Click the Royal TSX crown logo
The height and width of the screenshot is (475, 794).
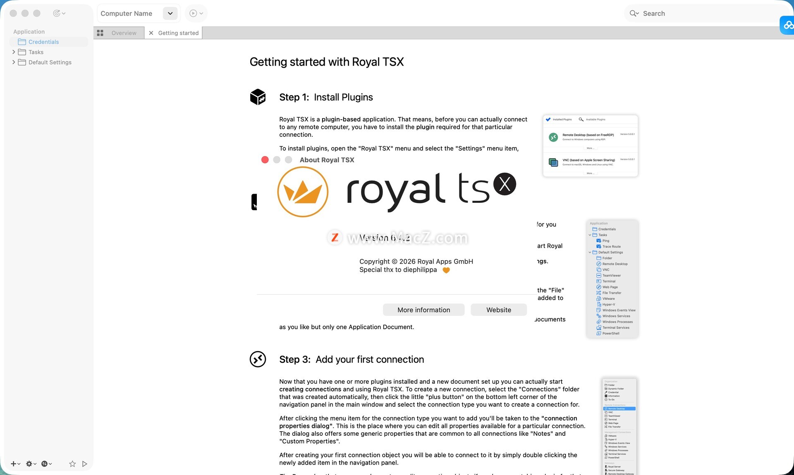click(303, 192)
